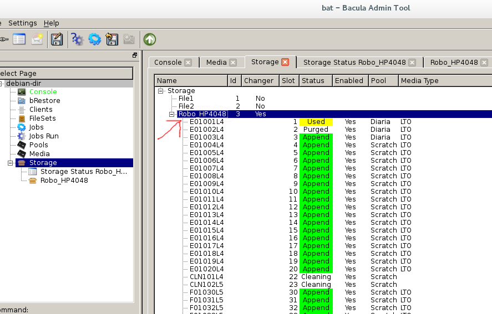Viewport: 492px width, 314px height.
Task: Collapse the Robo_HP4048 changer node
Action: pyautogui.click(x=171, y=114)
